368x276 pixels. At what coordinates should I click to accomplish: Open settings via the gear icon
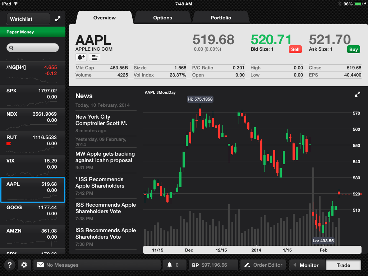tap(24, 265)
